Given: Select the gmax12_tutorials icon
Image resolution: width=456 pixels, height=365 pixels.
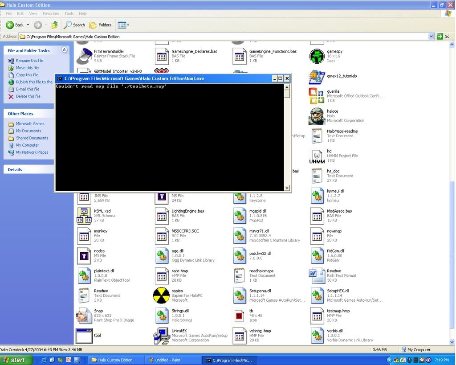Looking at the screenshot, I should click(x=317, y=77).
